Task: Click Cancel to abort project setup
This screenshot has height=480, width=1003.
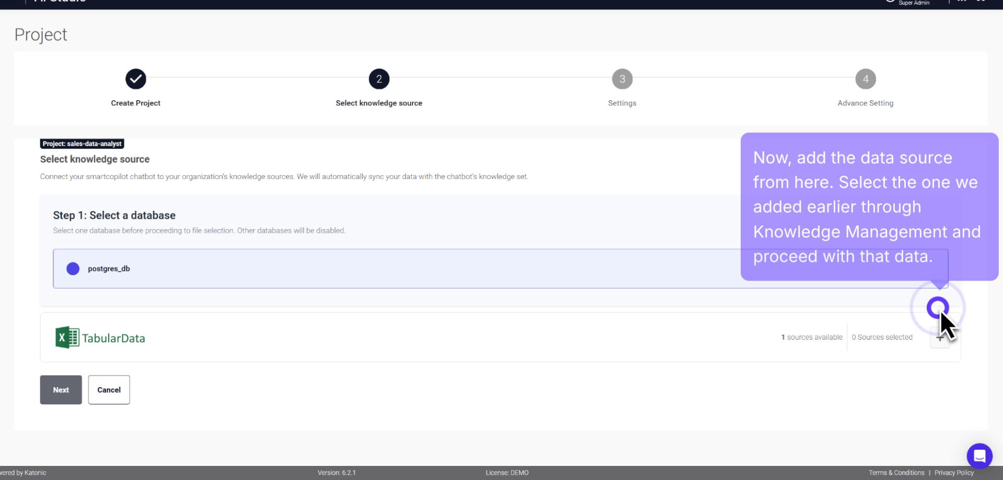Action: pyautogui.click(x=108, y=390)
